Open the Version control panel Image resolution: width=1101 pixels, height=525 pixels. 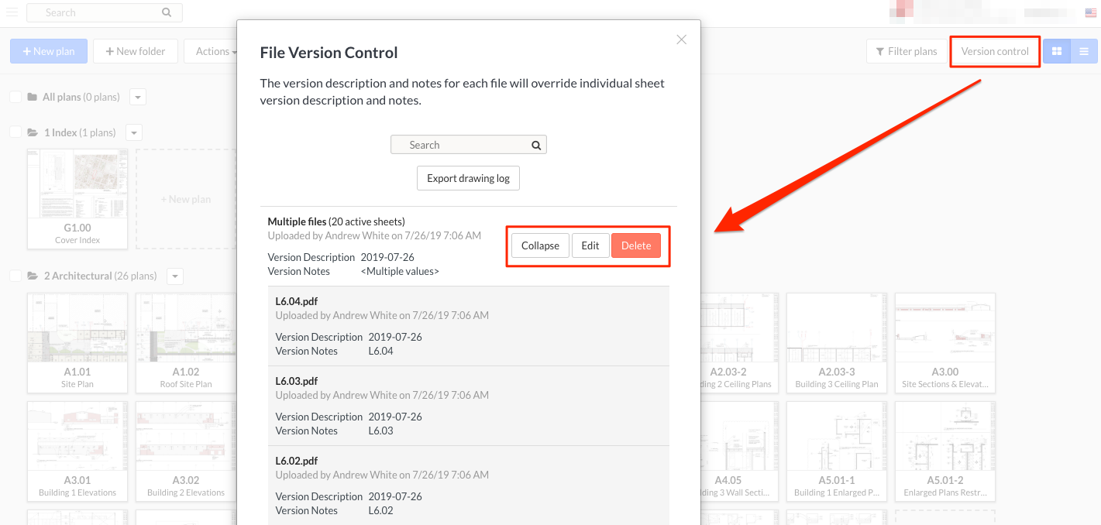(x=995, y=52)
